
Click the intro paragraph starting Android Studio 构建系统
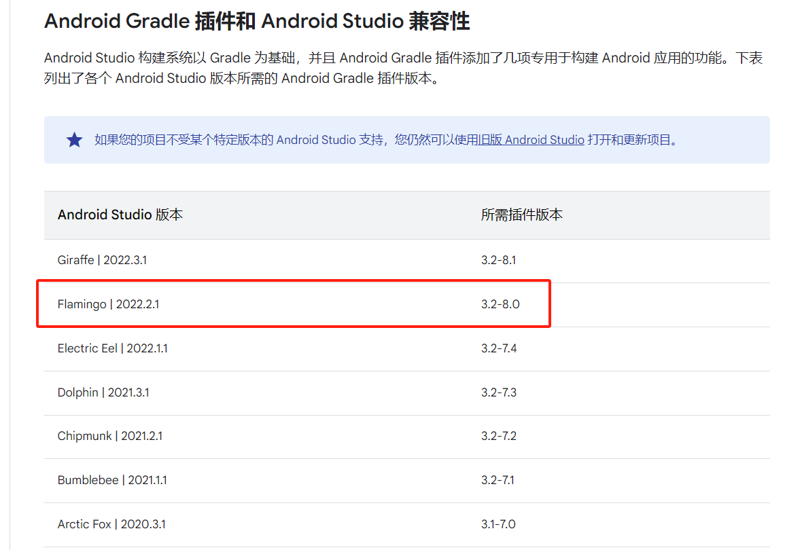(x=403, y=68)
